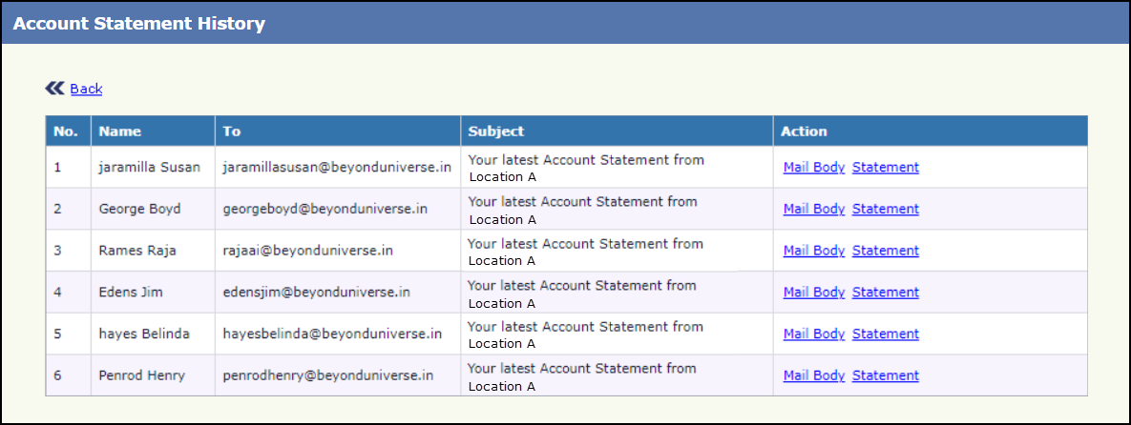This screenshot has height=425, width=1131.
Task: Click the Subject column header
Action: pyautogui.click(x=495, y=132)
